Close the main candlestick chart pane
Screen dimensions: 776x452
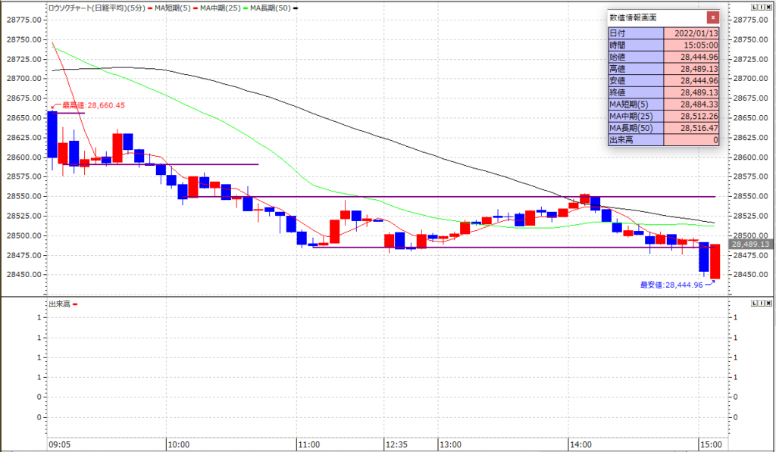(x=768, y=7)
